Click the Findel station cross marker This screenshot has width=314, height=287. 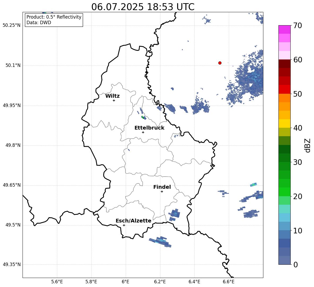[162, 192]
